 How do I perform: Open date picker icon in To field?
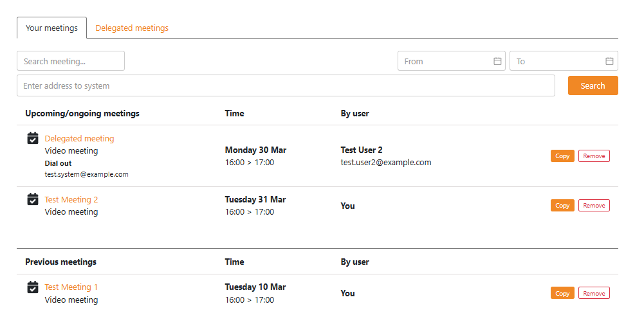[x=609, y=61]
